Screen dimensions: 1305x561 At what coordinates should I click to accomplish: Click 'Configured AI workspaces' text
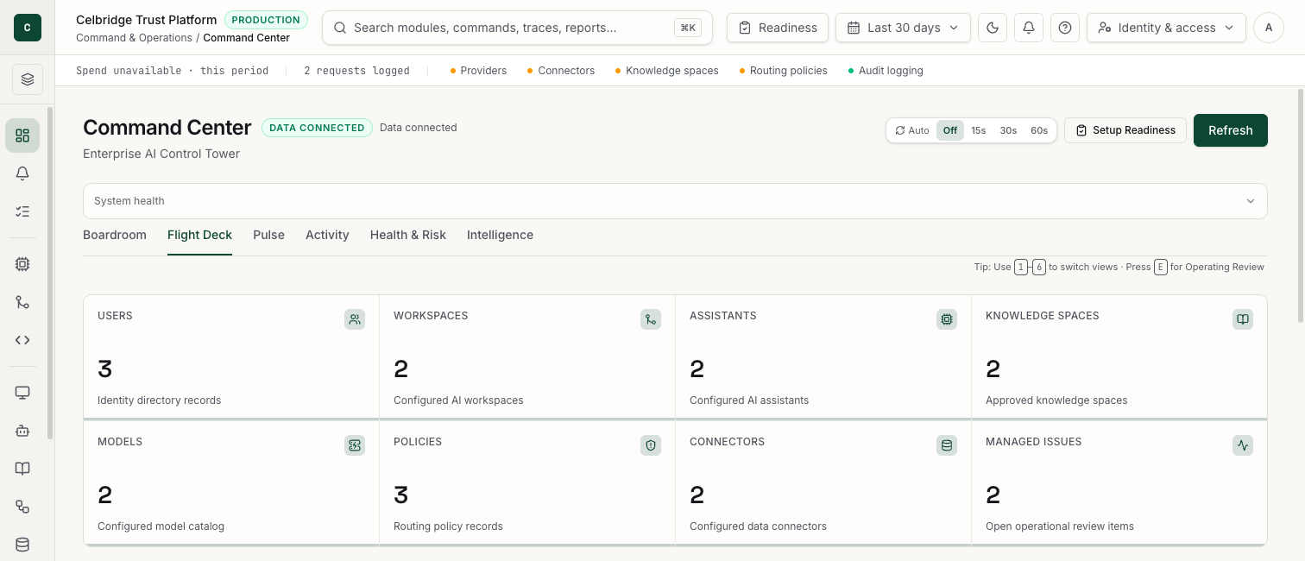point(458,400)
